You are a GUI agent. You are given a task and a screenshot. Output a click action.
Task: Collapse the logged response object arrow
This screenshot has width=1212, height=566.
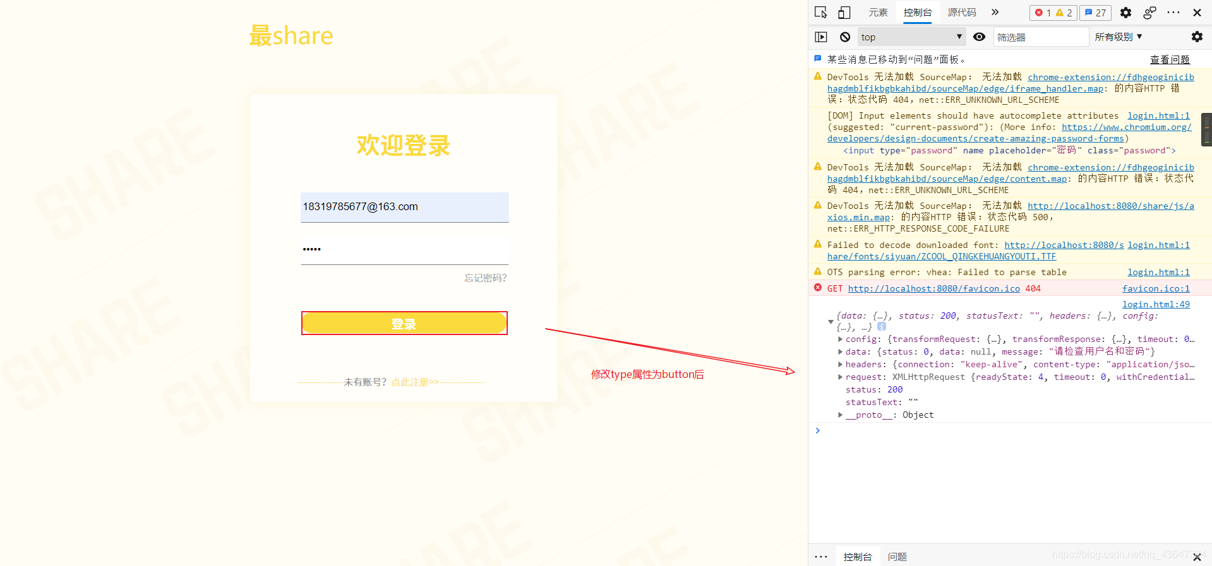click(x=831, y=322)
